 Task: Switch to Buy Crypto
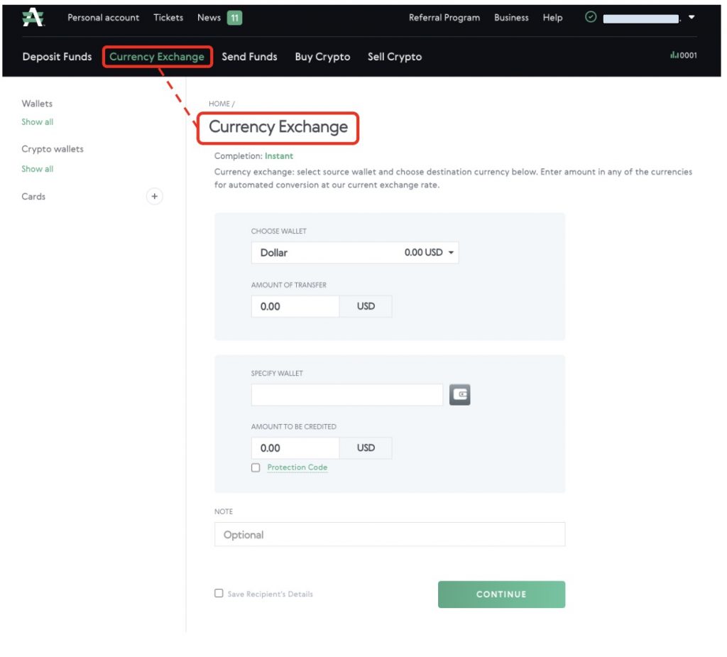[x=322, y=56]
